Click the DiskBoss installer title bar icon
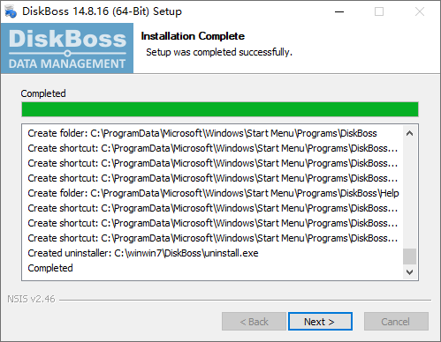The width and height of the screenshot is (441, 342). pyautogui.click(x=11, y=11)
